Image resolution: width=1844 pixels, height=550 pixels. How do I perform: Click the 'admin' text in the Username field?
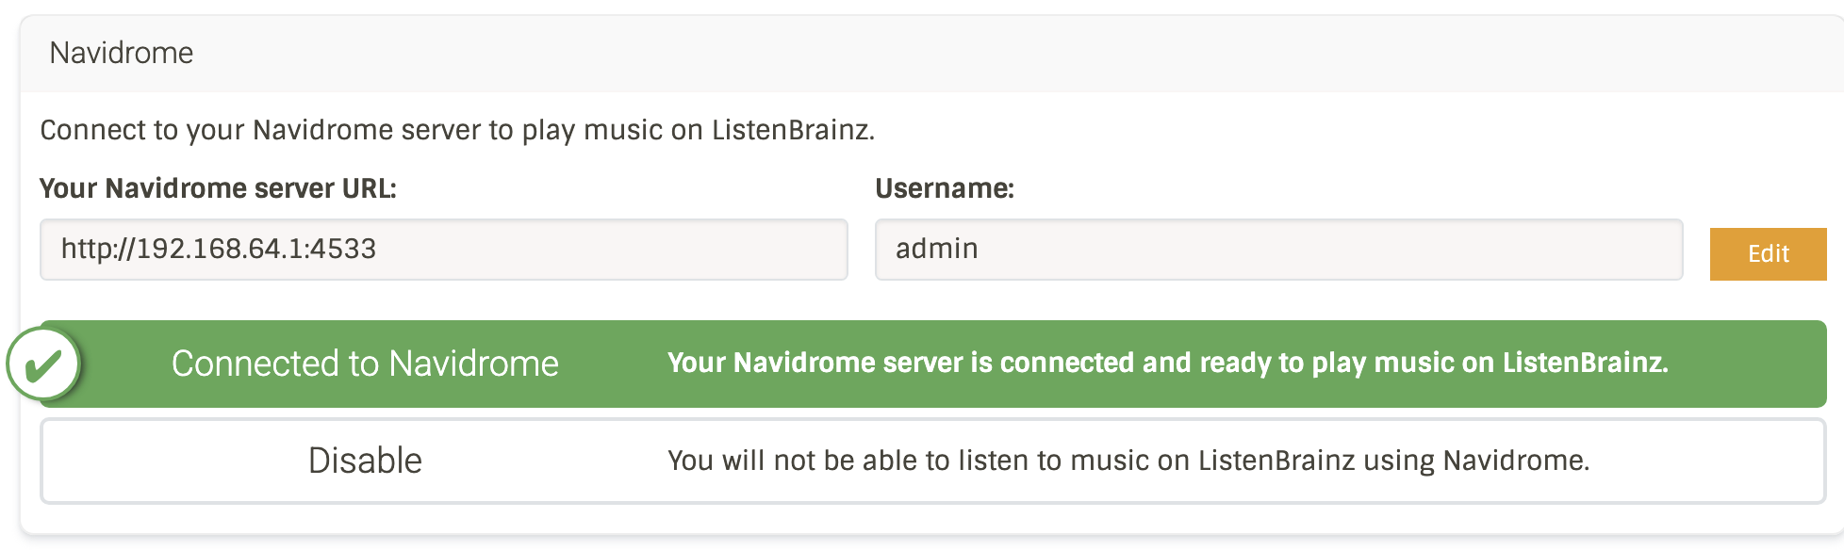coord(937,249)
